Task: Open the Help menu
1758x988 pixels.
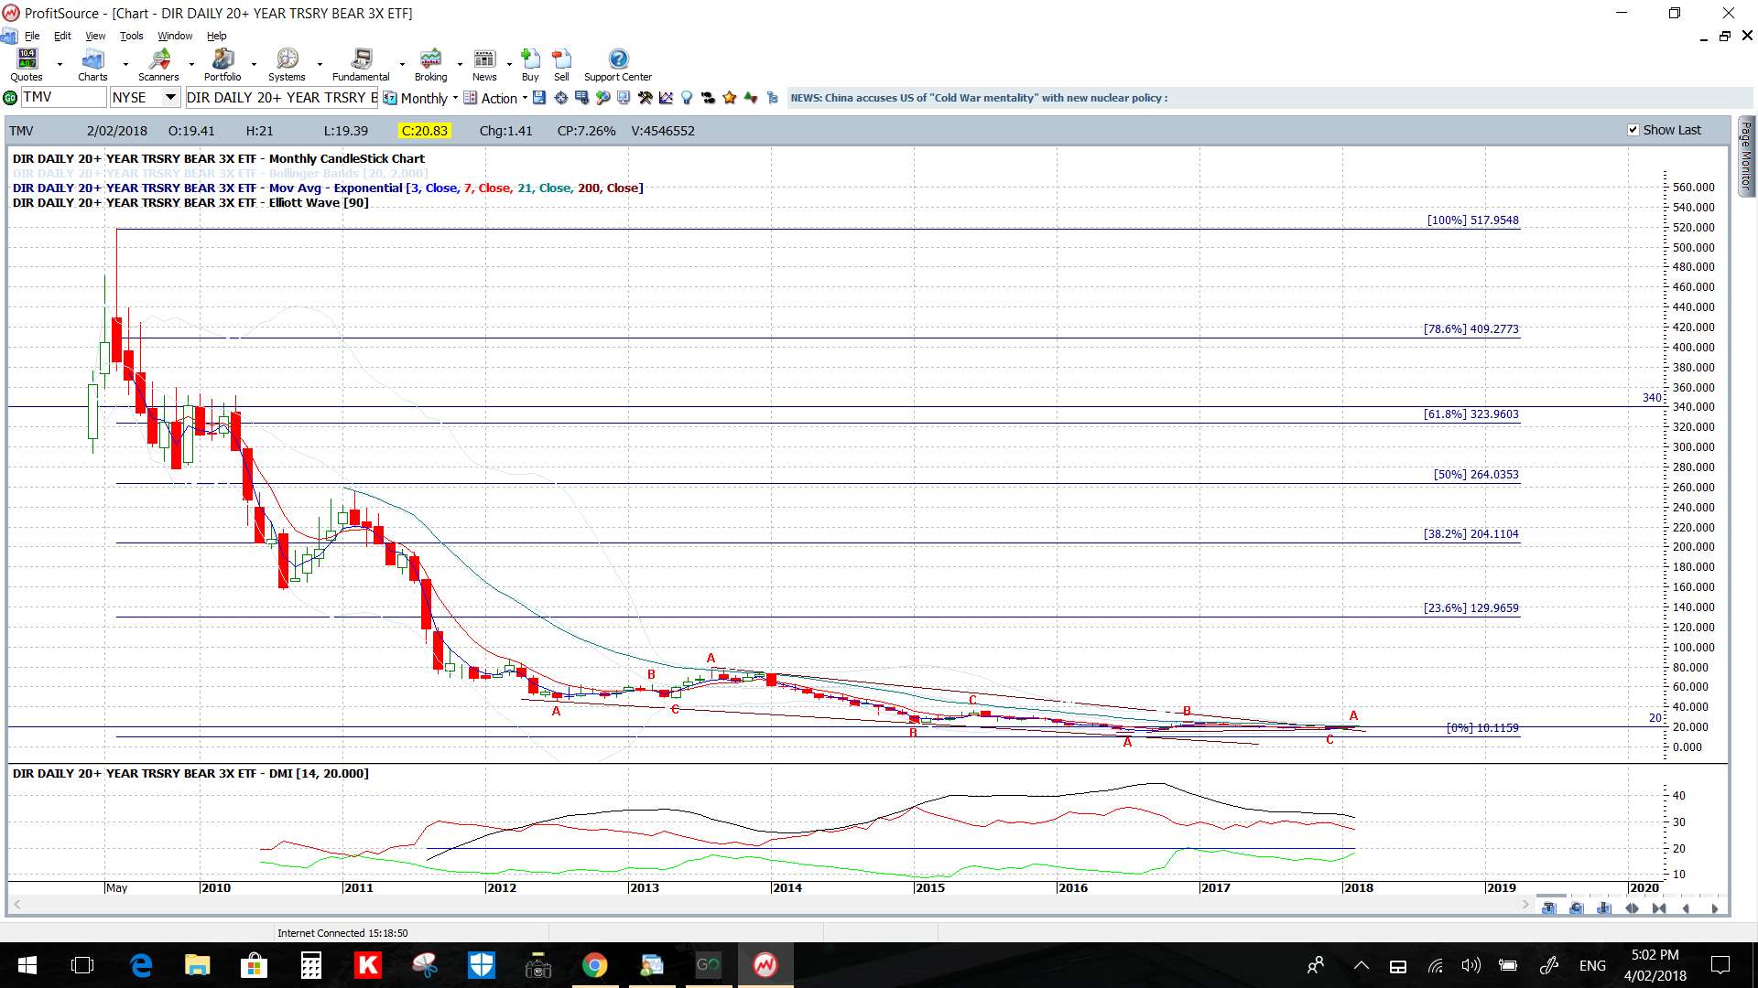Action: pos(216,36)
